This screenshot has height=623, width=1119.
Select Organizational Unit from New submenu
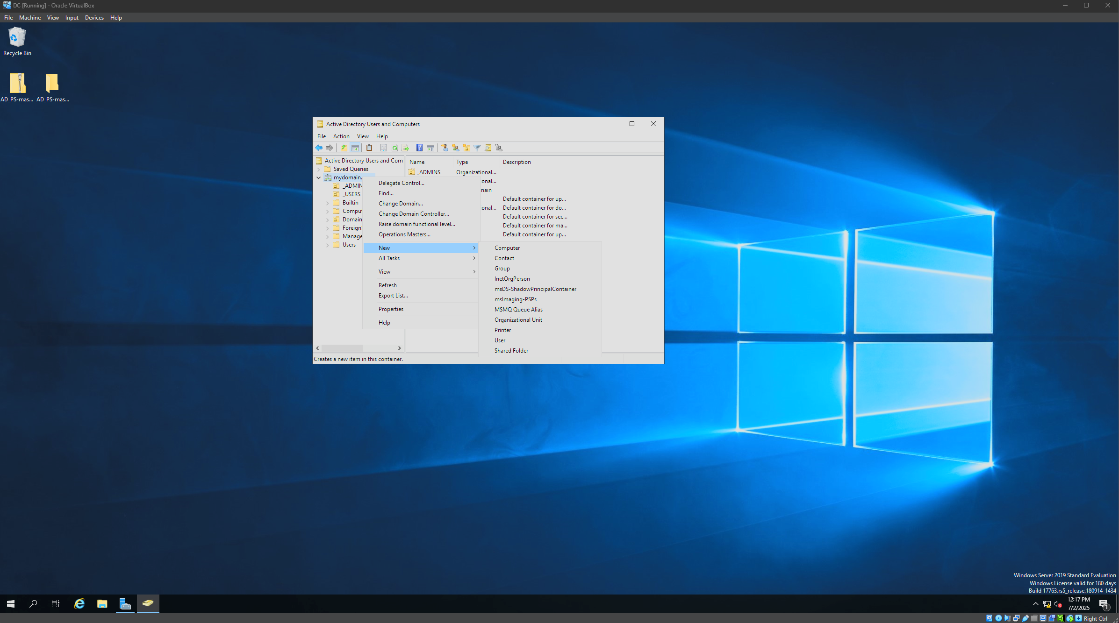(540, 320)
